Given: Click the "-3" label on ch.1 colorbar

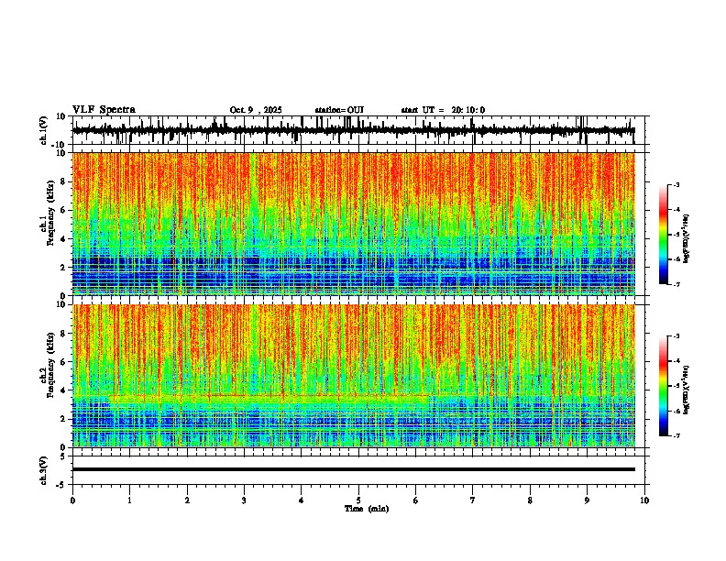Looking at the screenshot, I should tap(676, 184).
